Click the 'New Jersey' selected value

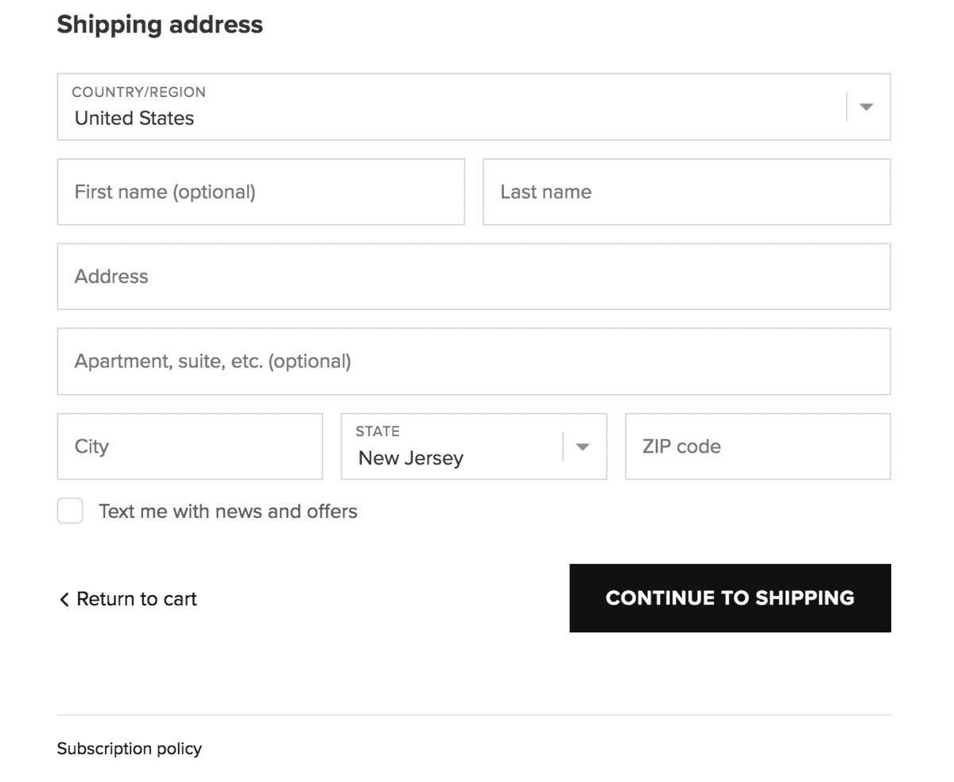coord(410,458)
